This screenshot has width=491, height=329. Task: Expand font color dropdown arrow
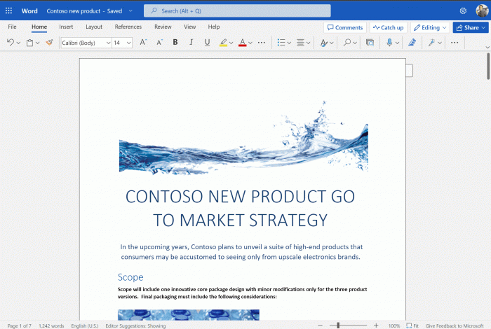[250, 43]
